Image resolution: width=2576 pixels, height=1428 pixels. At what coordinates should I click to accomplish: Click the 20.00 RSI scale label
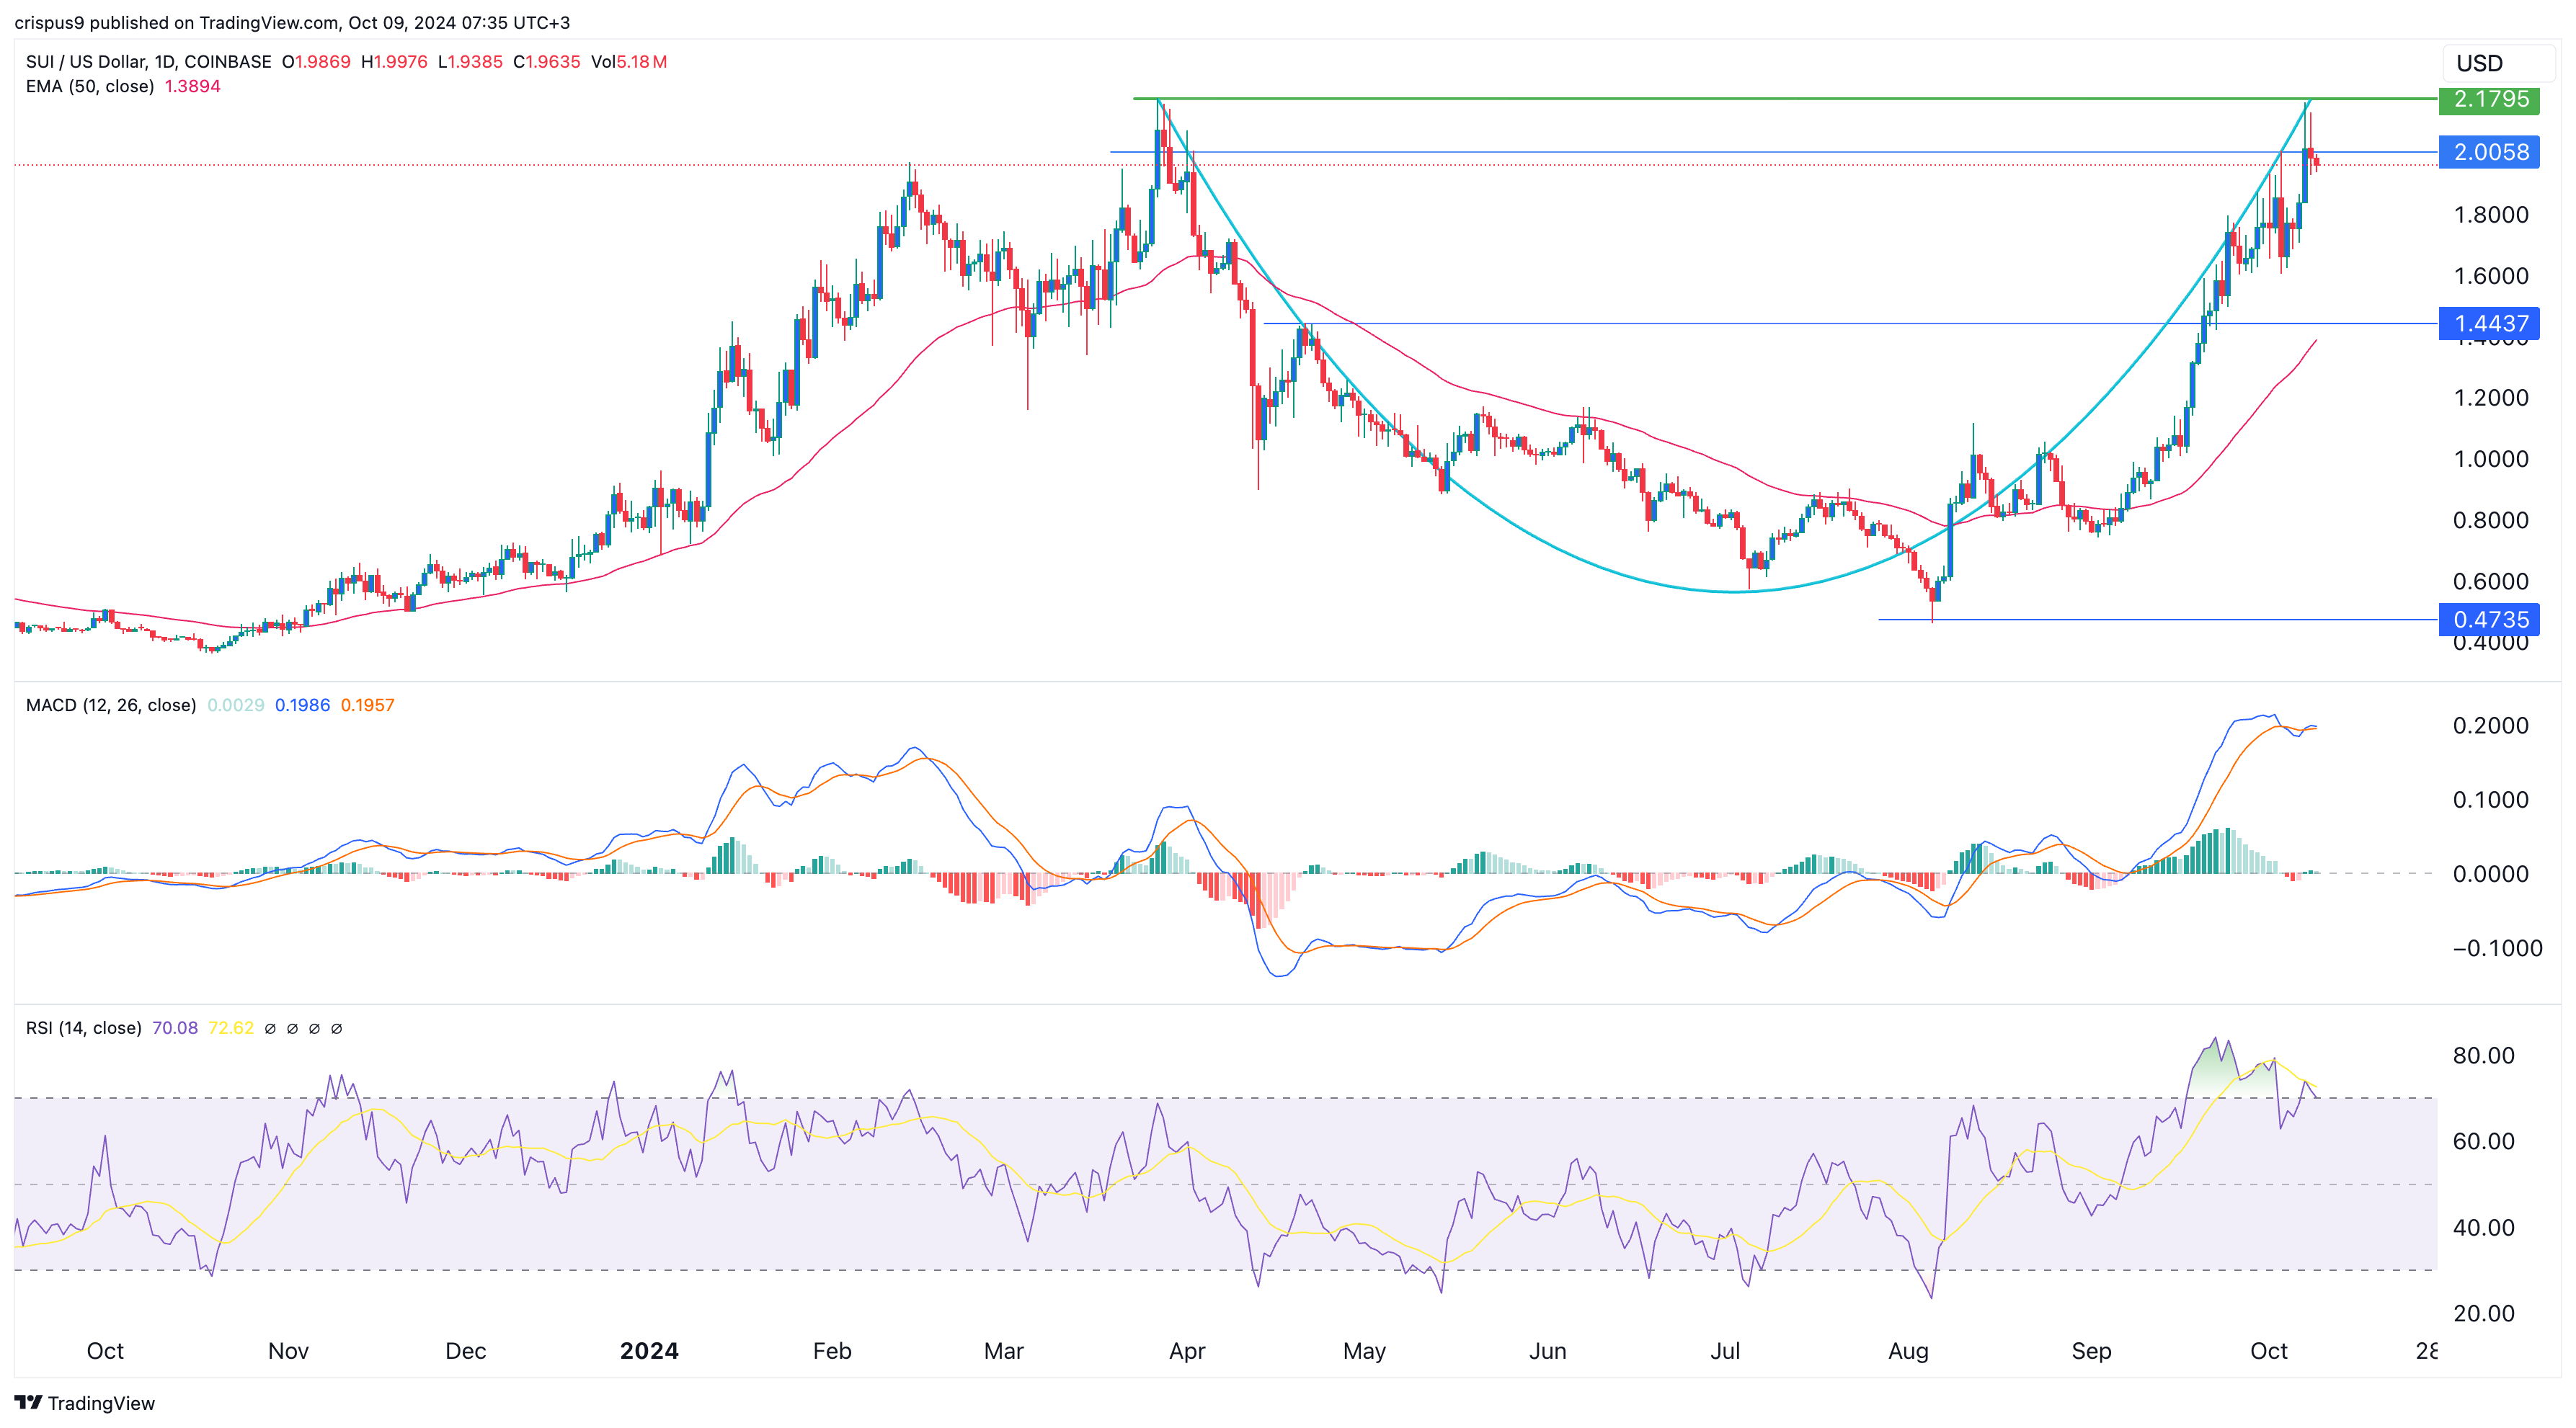[x=2483, y=1313]
